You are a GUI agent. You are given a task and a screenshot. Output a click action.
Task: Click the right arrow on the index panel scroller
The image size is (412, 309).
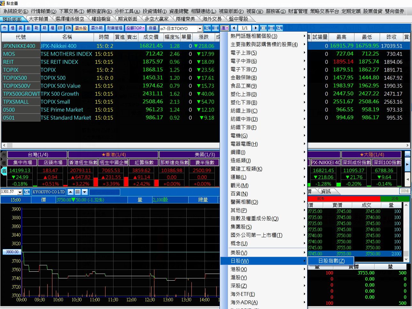(x=407, y=164)
